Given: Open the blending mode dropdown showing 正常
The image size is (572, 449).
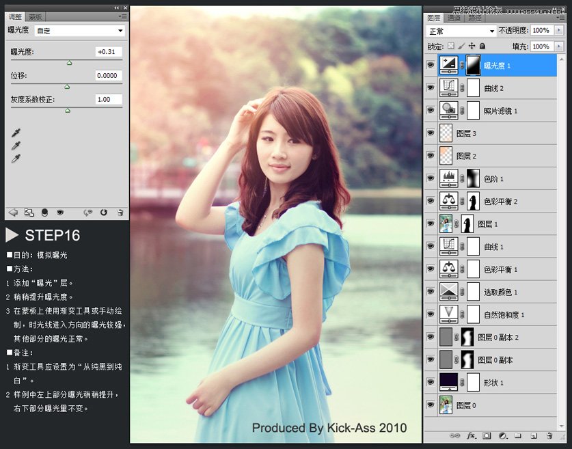Looking at the screenshot, I should click(x=460, y=30).
